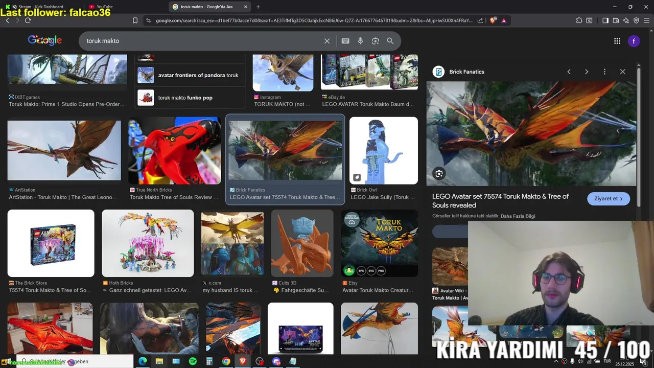Go to the Google homepage logo
This screenshot has width=654, height=368.
point(45,40)
